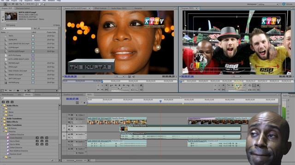Select the Track Select tool
Viewport: 295px width, 165px height.
click(9, 4)
